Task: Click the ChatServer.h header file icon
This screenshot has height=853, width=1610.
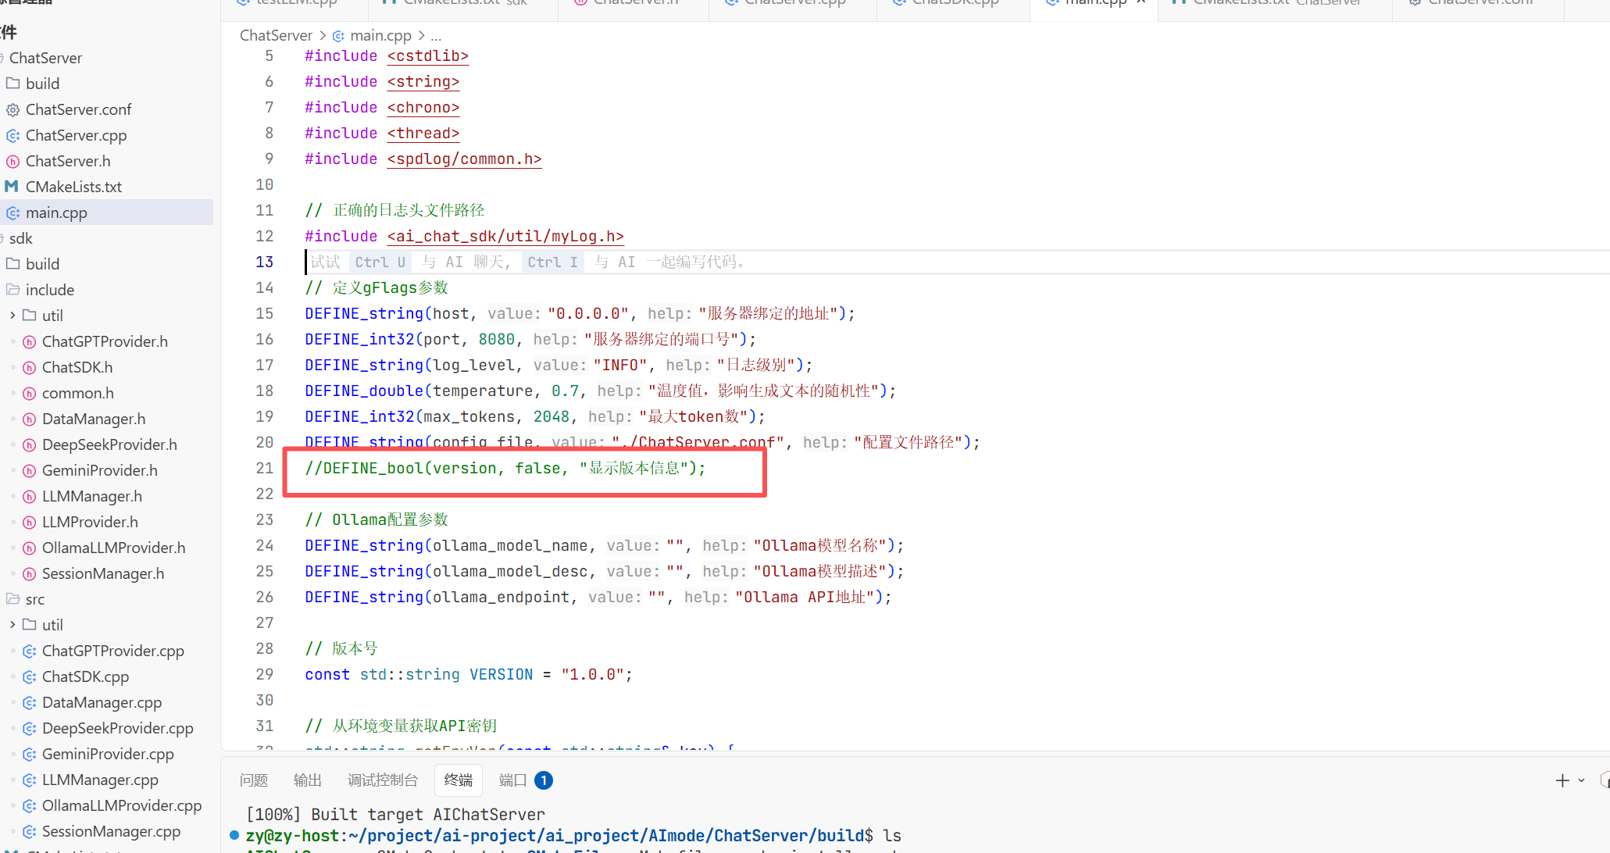Action: (x=13, y=162)
